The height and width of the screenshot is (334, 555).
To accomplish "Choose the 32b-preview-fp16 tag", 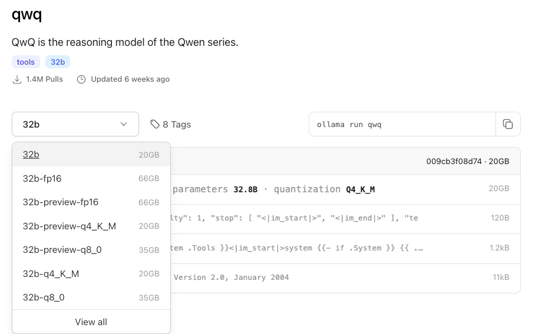I will pos(91,202).
